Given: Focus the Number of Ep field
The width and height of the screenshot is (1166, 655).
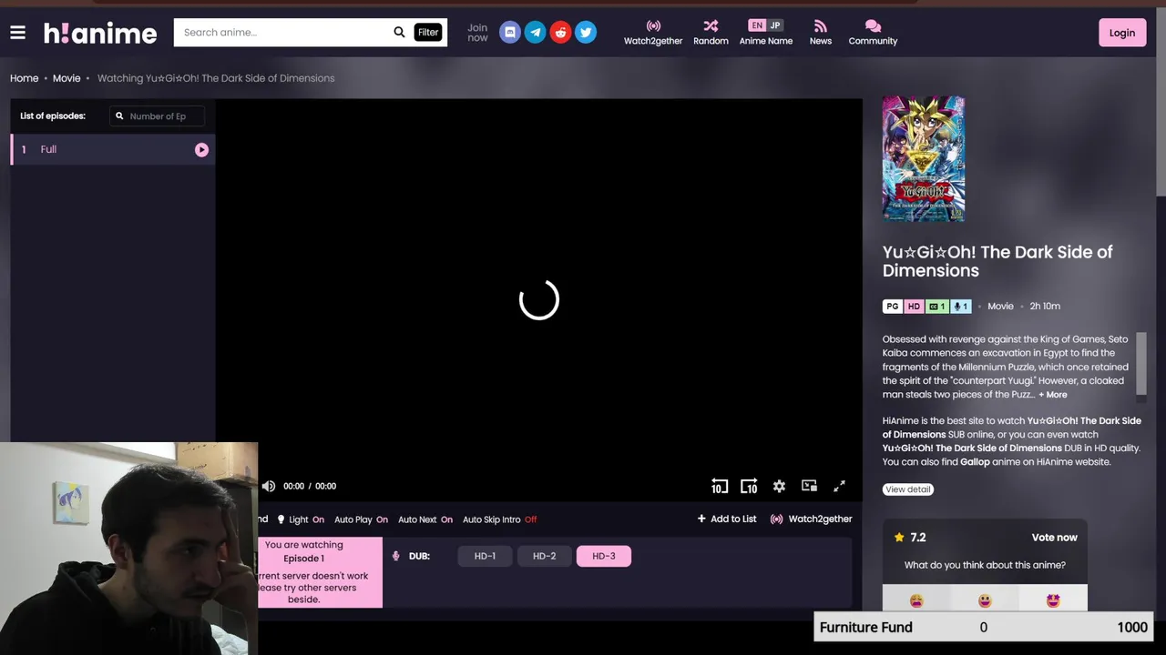Looking at the screenshot, I should (x=156, y=116).
